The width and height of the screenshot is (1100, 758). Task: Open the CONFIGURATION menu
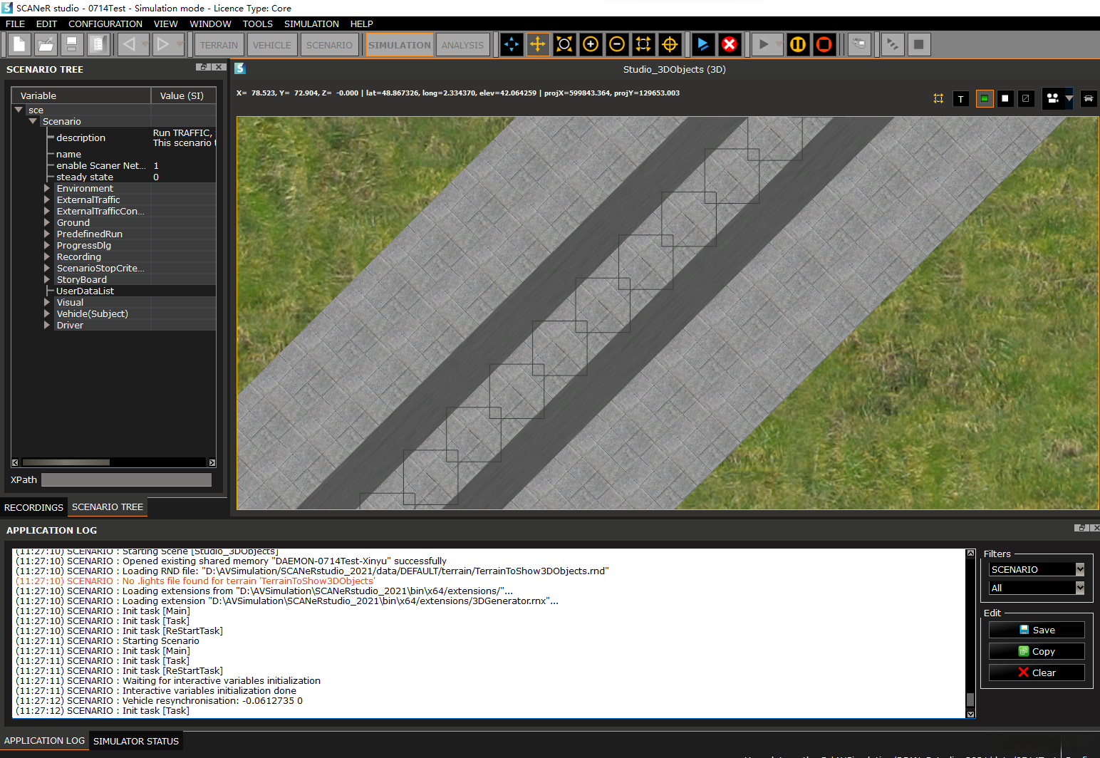coord(105,24)
